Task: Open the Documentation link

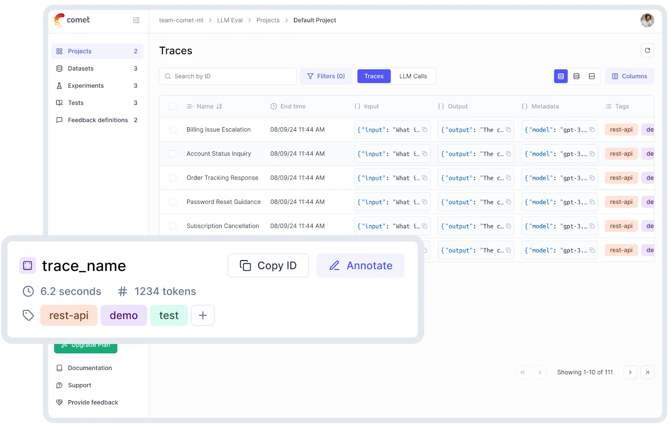Action: [x=84, y=368]
